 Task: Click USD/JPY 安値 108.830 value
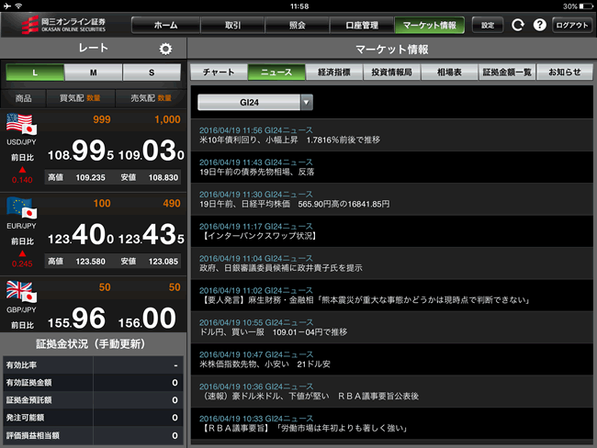pos(163,177)
